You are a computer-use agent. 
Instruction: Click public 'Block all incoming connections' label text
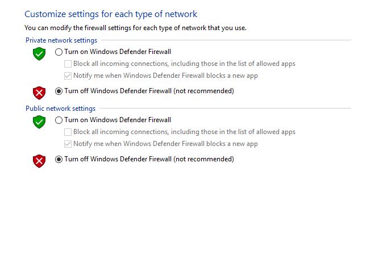pyautogui.click(x=184, y=132)
